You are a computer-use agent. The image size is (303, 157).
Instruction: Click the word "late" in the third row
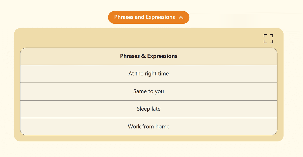(x=156, y=109)
